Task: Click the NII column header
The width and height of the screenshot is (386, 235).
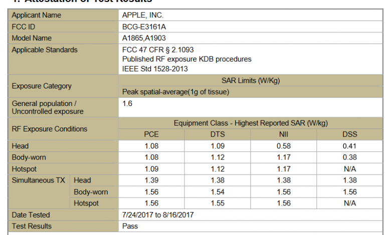Action: click(x=283, y=134)
